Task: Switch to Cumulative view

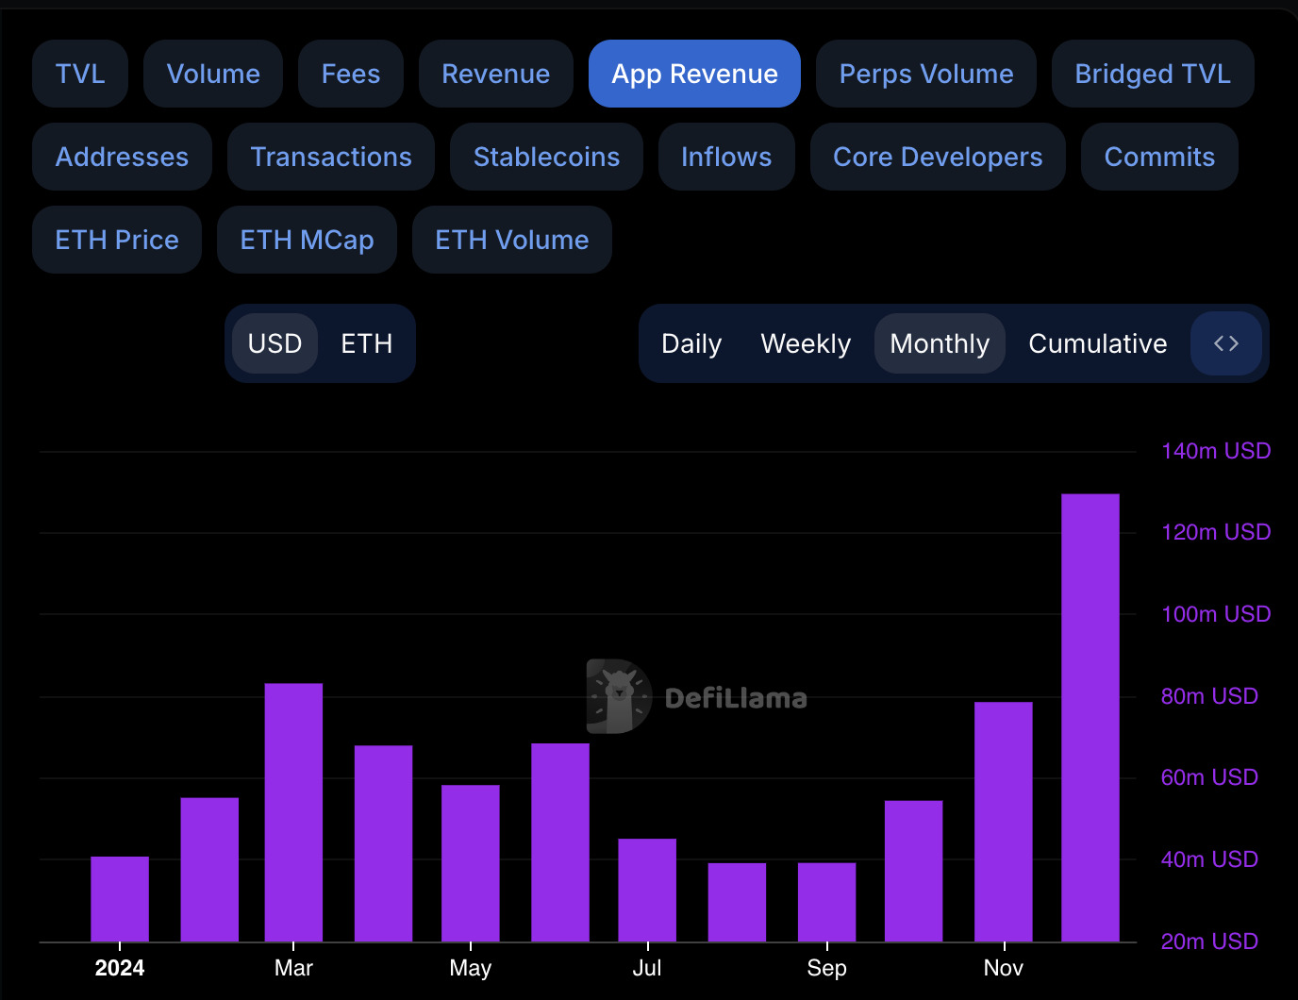Action: (1097, 343)
